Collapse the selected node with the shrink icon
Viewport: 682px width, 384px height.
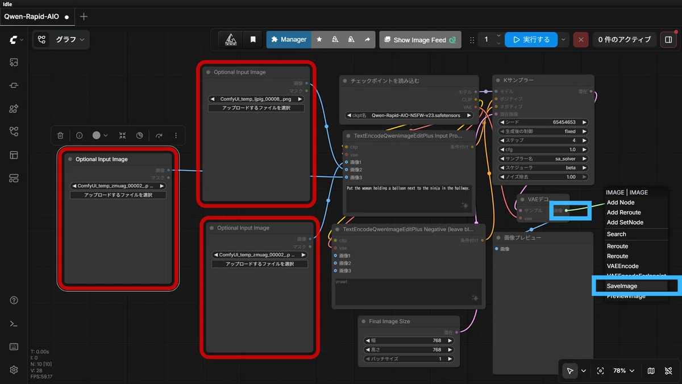coord(122,135)
